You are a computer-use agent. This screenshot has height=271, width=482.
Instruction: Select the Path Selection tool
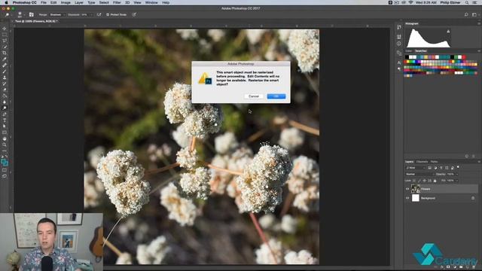coord(5,126)
